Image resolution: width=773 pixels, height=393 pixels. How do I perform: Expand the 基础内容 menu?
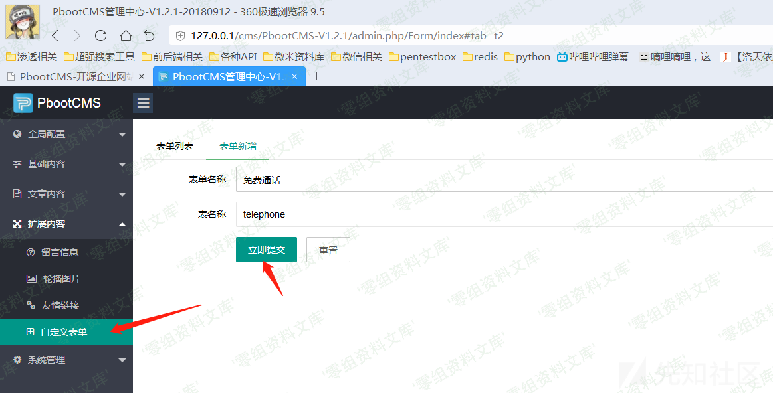(x=66, y=164)
